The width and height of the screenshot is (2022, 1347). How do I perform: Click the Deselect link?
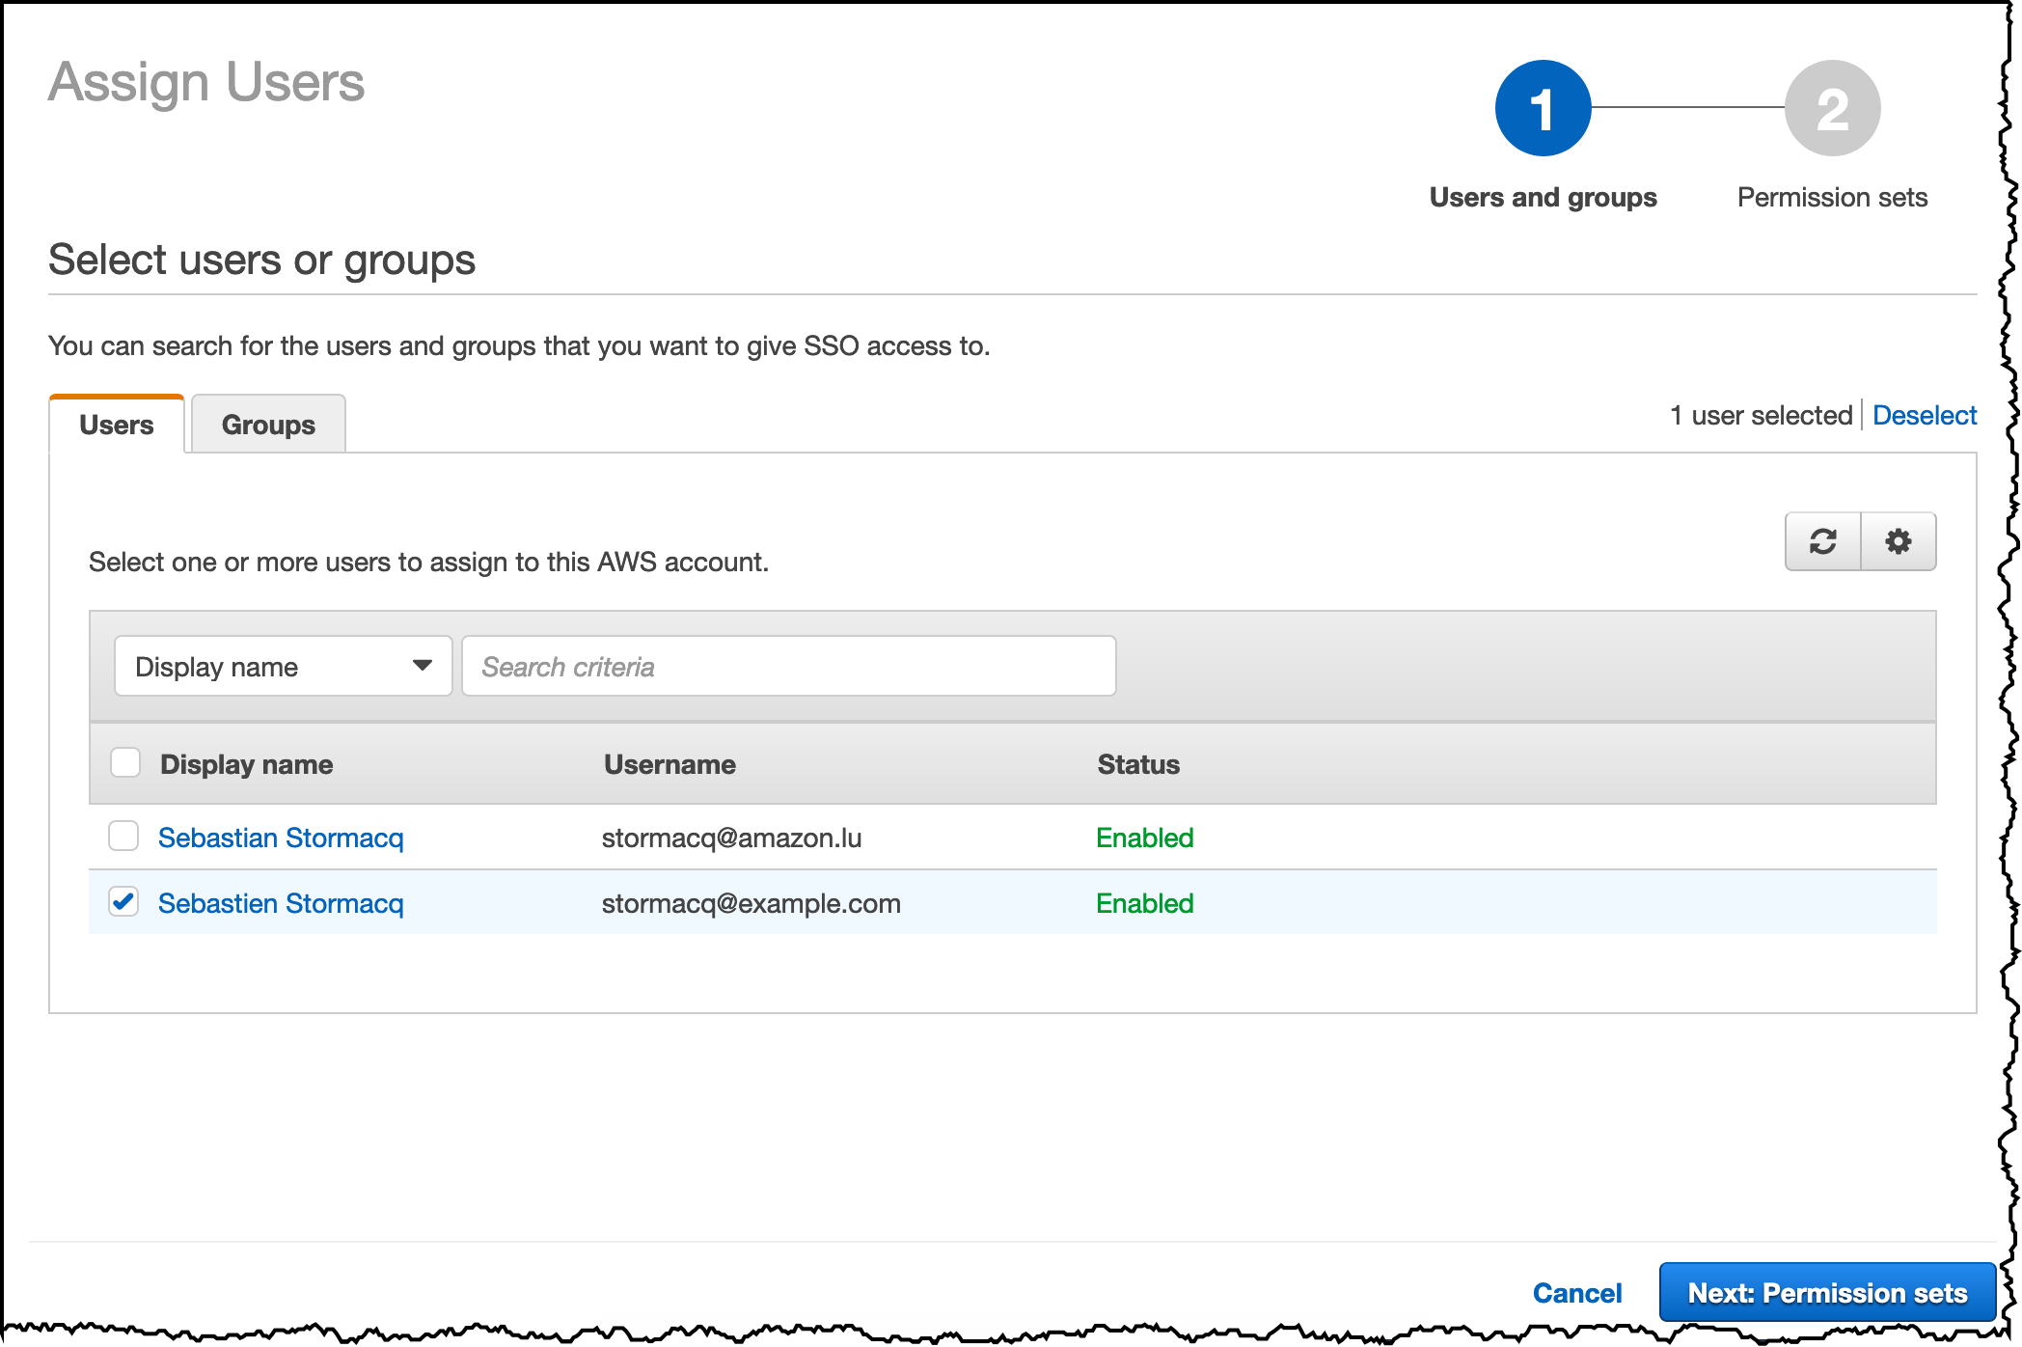pos(1924,415)
